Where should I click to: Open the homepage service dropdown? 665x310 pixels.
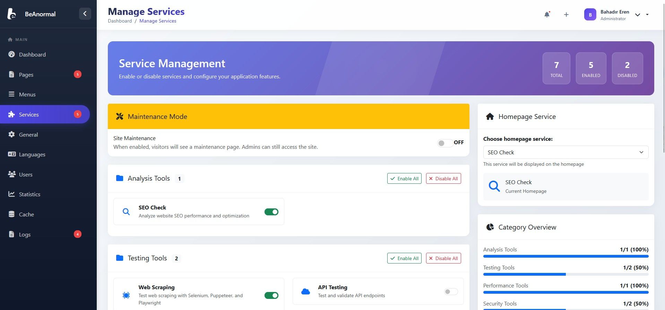tap(566, 152)
